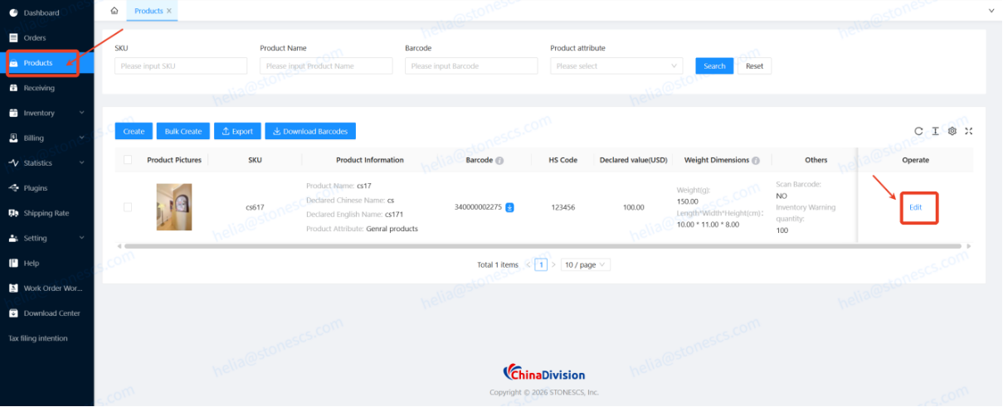Tick the select-all header checkbox
The image size is (1003, 407).
pos(128,160)
